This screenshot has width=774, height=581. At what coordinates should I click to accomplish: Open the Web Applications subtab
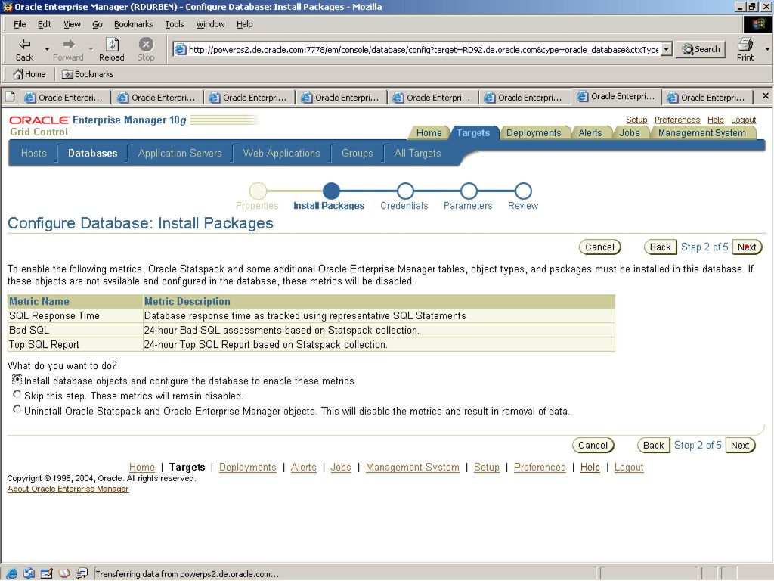click(281, 153)
